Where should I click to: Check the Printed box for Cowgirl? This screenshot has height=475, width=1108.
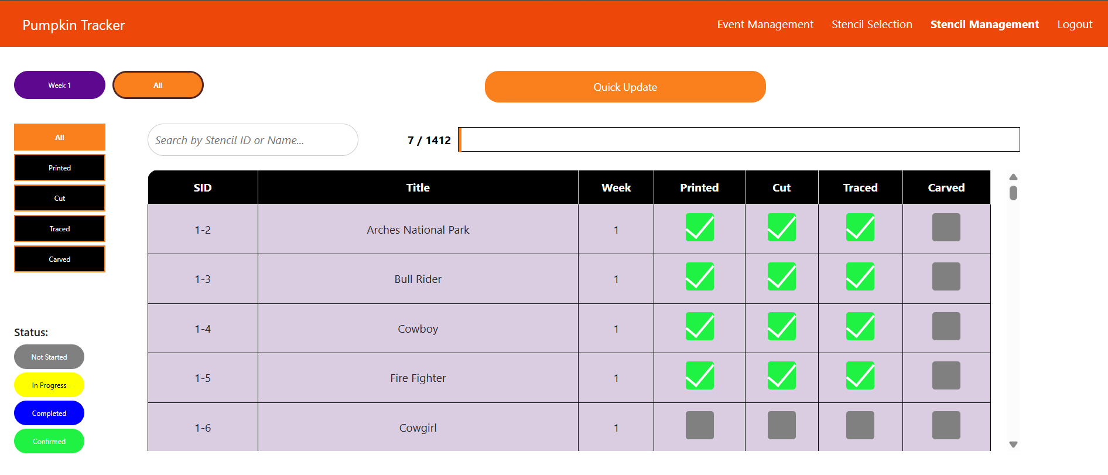(699, 425)
